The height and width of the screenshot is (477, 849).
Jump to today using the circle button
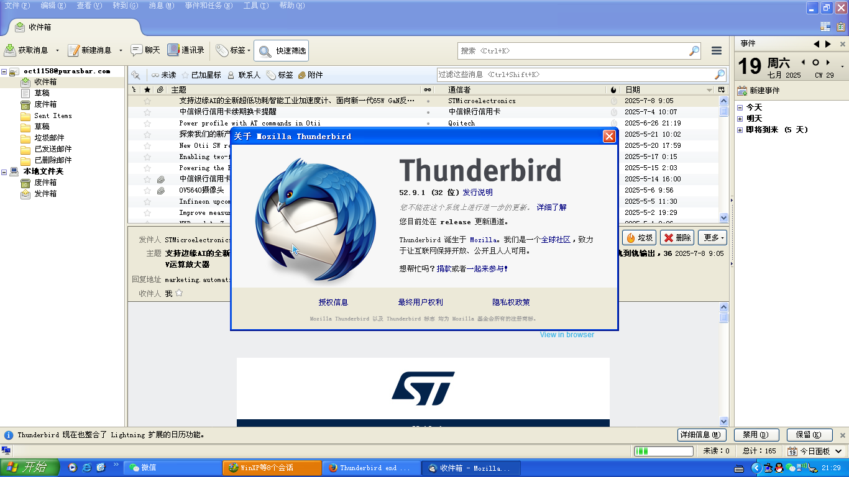pyautogui.click(x=815, y=62)
